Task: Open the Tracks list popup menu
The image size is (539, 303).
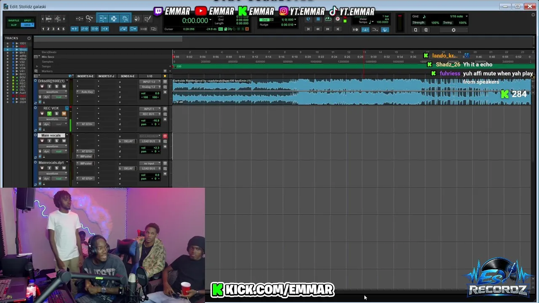Action: click(x=29, y=38)
